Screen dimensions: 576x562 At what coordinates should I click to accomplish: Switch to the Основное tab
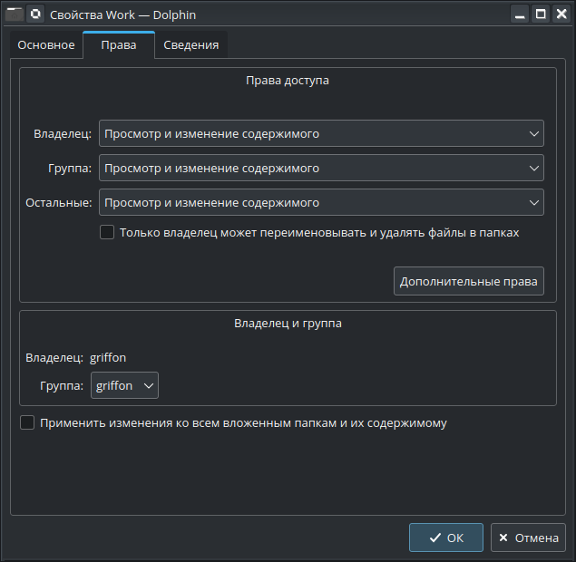click(46, 45)
